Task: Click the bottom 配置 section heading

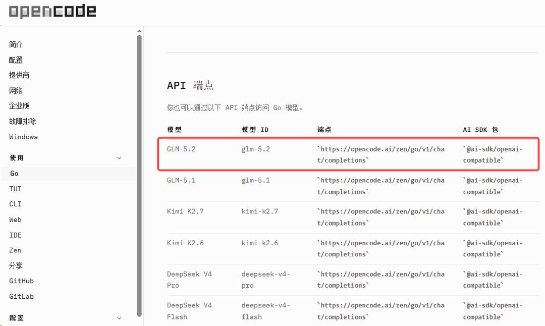Action: click(16, 317)
